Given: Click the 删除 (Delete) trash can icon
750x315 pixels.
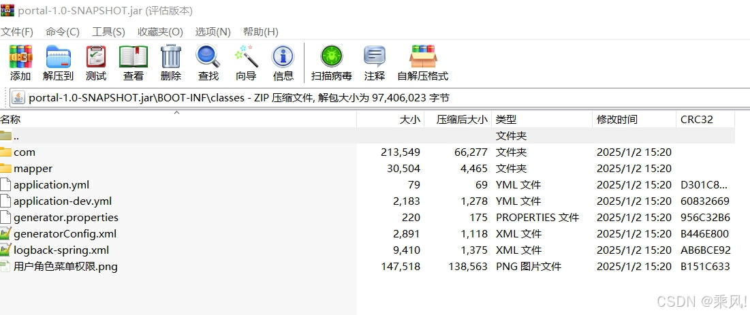Looking at the screenshot, I should coord(171,57).
